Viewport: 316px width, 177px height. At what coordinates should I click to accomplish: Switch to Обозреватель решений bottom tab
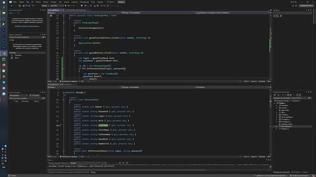click(281, 172)
